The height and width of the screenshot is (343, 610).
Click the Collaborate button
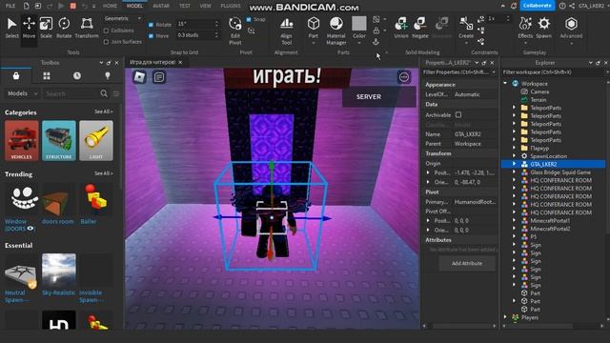[537, 6]
